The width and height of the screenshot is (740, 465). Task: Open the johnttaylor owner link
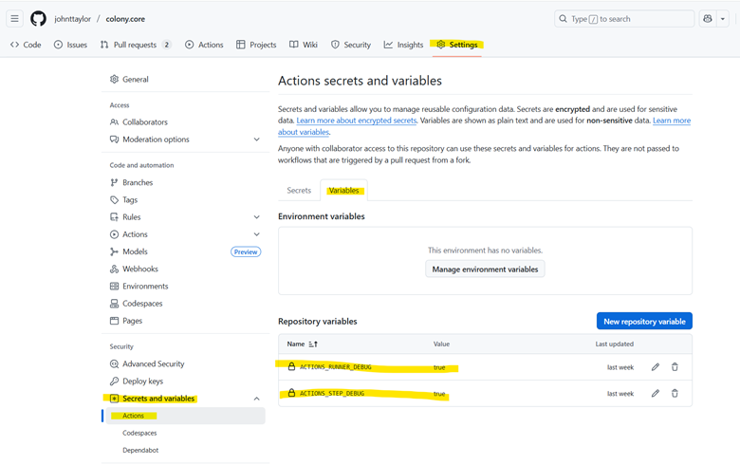pyautogui.click(x=72, y=19)
